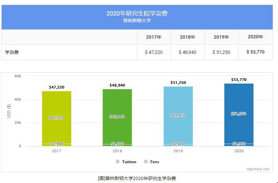Click the $53,770 total label above bar
The width and height of the screenshot is (278, 183).
pos(239,80)
